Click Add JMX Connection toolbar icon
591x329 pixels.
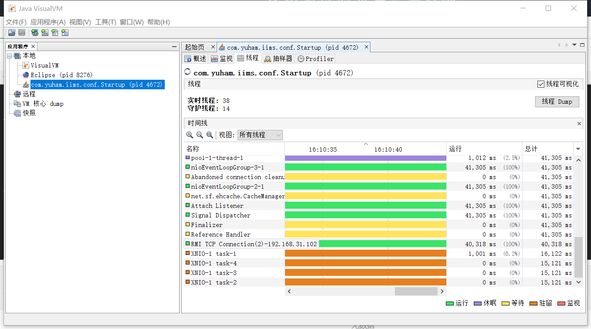click(x=45, y=33)
